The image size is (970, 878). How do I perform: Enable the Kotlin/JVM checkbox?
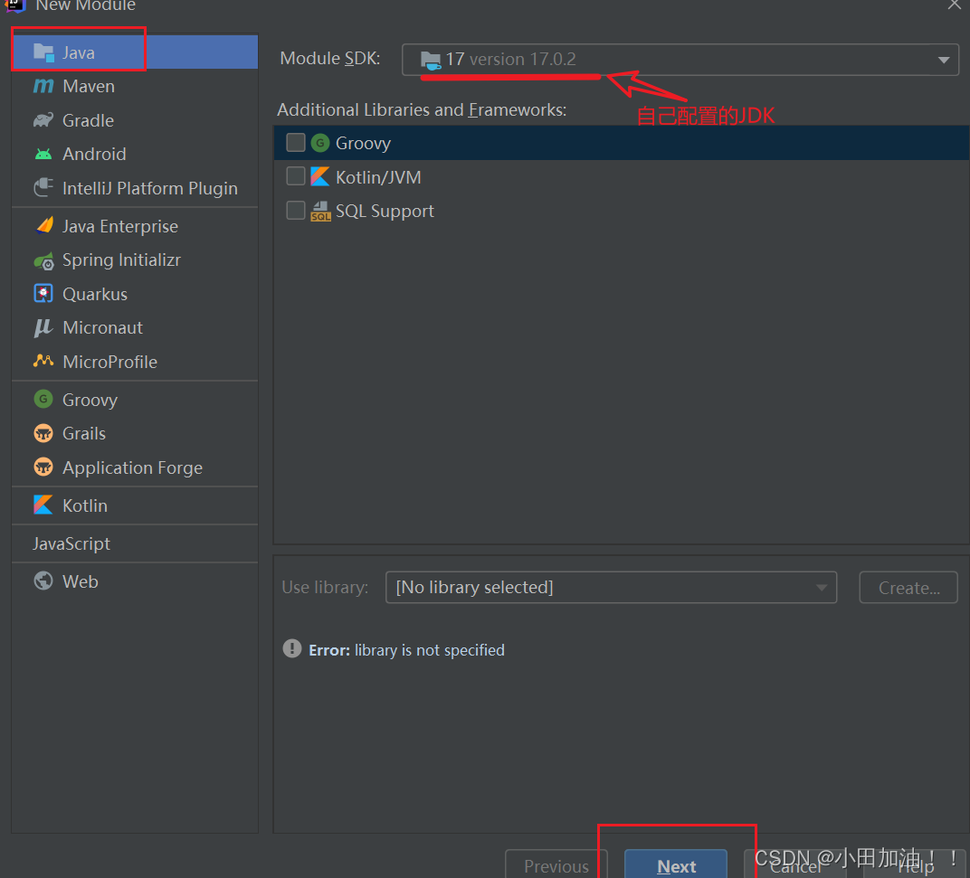[x=296, y=177]
